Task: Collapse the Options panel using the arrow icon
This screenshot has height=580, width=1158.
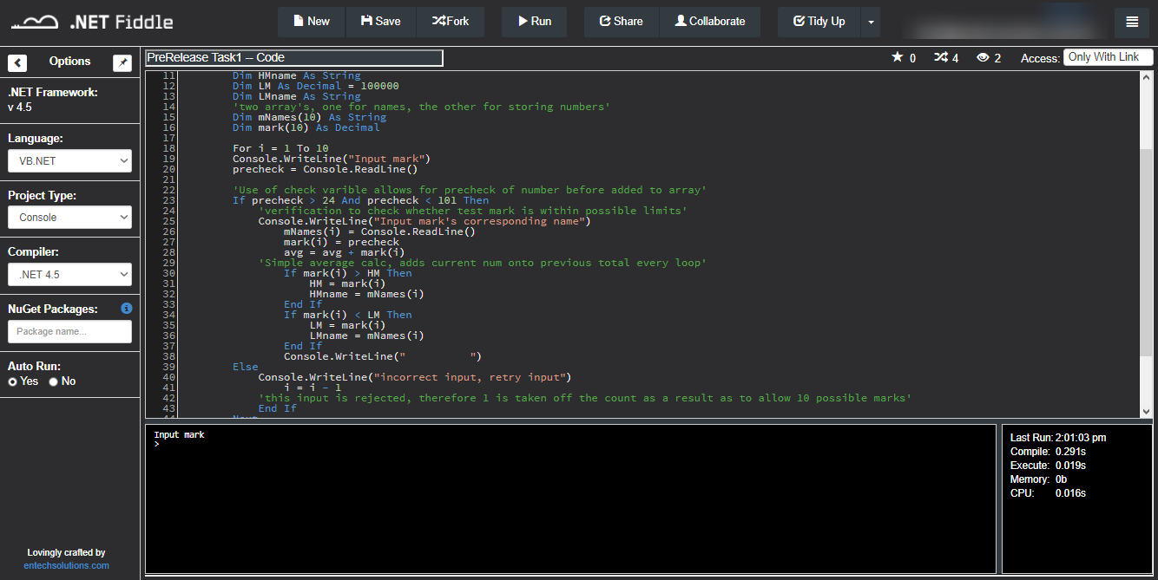Action: click(17, 62)
